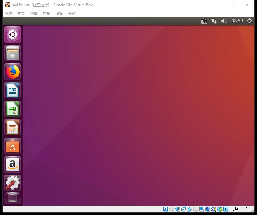
Task: Click the 08:59 clock indicator
Action: tap(237, 21)
